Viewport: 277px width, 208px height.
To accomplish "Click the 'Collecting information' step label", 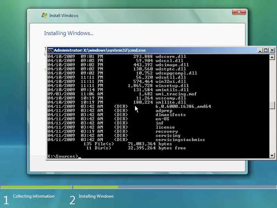I will coord(34,196).
